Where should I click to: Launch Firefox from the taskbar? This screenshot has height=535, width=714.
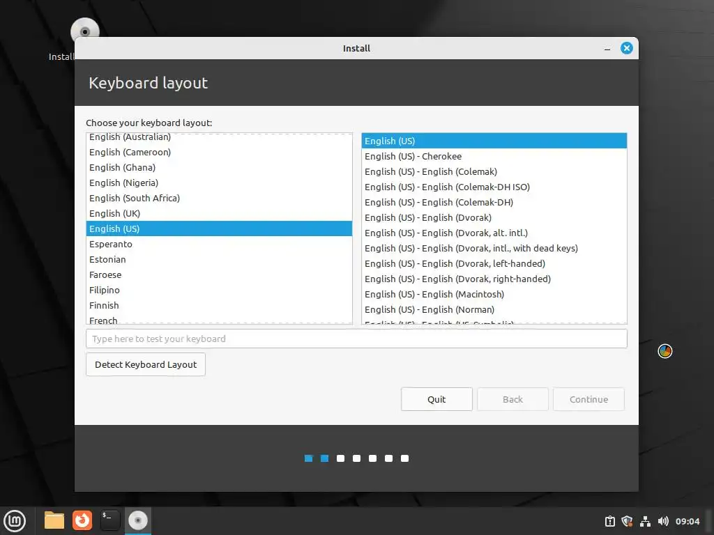(82, 520)
